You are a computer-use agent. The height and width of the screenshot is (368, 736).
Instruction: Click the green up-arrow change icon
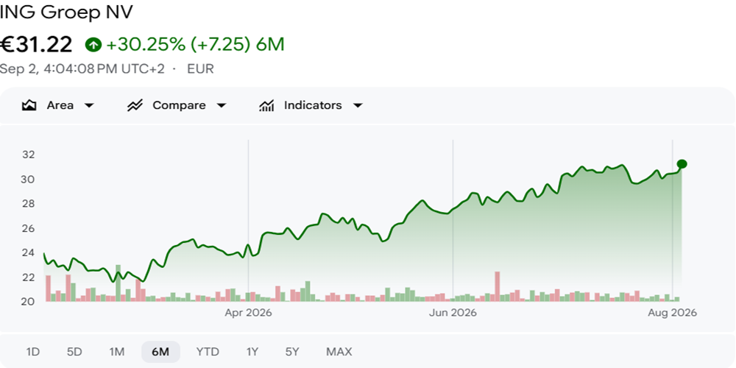93,45
